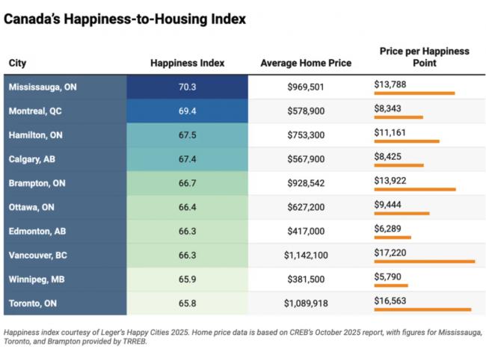Select the Vancouver, BC city cell

pyautogui.click(x=38, y=255)
